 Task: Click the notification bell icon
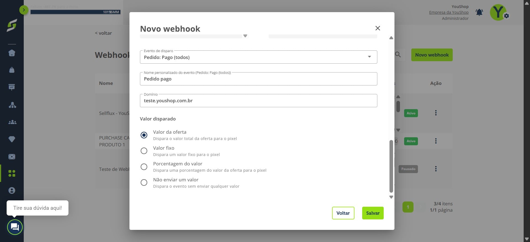tap(479, 12)
